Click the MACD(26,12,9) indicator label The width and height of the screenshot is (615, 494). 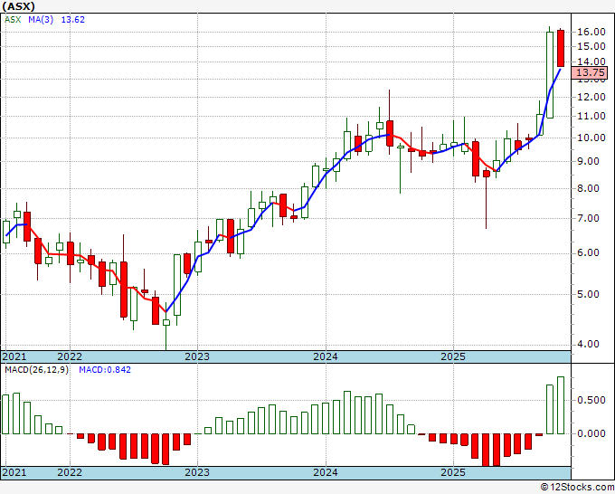pyautogui.click(x=36, y=370)
